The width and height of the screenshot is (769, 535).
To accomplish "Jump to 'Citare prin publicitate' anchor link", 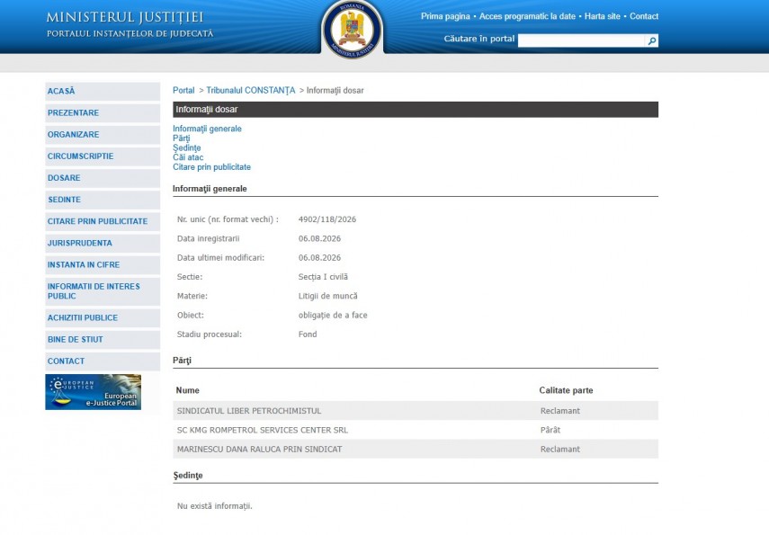I will tap(211, 166).
